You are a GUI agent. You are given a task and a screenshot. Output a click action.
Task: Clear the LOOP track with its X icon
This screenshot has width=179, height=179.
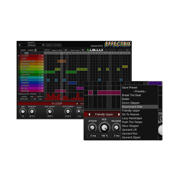point(40,59)
